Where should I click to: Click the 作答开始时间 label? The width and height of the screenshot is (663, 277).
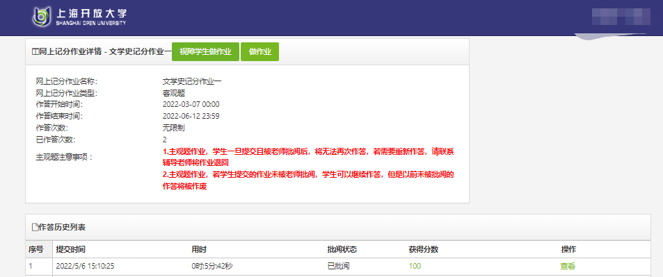tap(59, 104)
